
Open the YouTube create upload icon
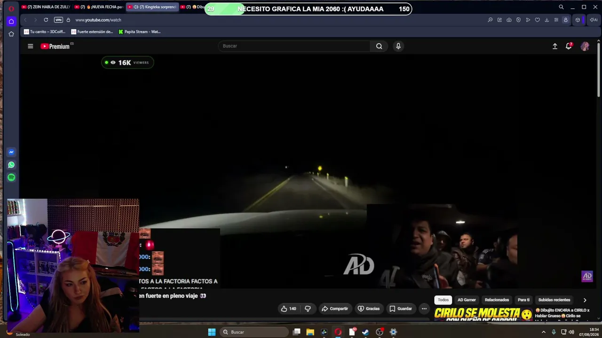(555, 46)
